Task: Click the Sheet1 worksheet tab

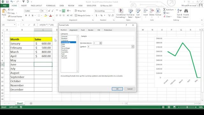Action: click(x=20, y=103)
